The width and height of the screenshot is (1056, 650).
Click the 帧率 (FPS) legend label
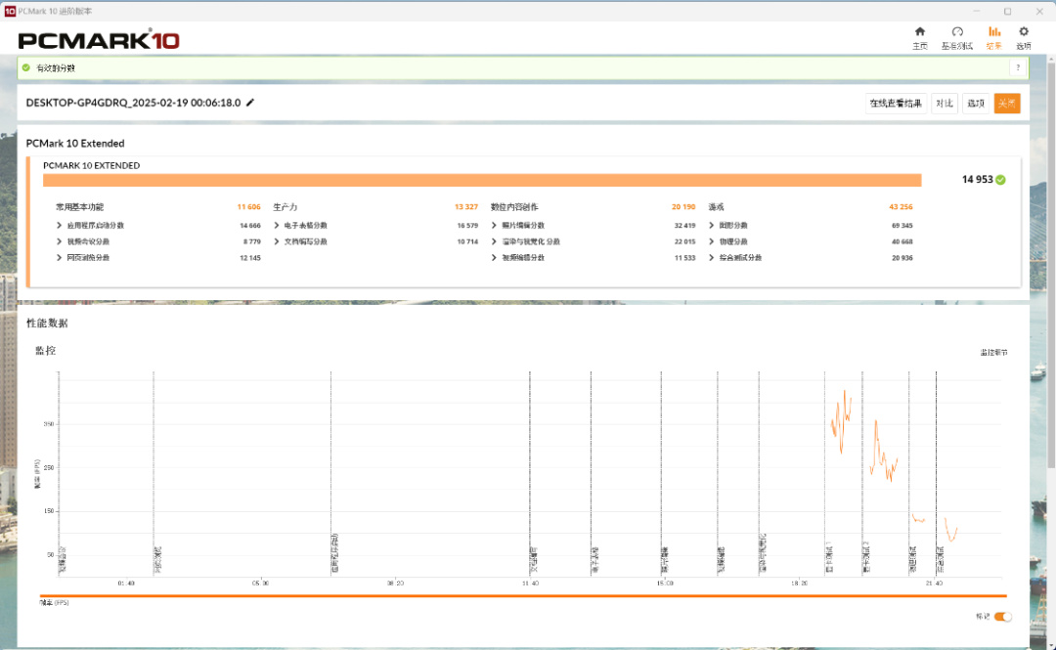(x=54, y=603)
